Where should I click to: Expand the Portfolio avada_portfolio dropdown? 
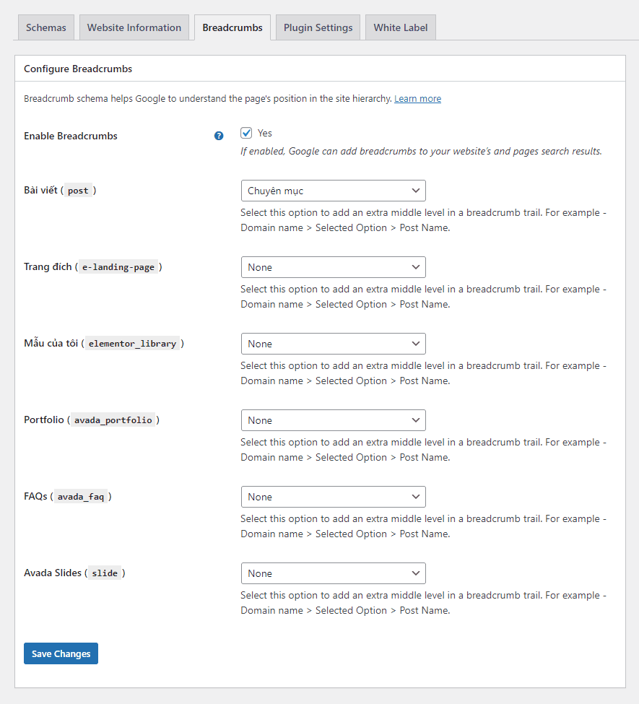pos(333,420)
